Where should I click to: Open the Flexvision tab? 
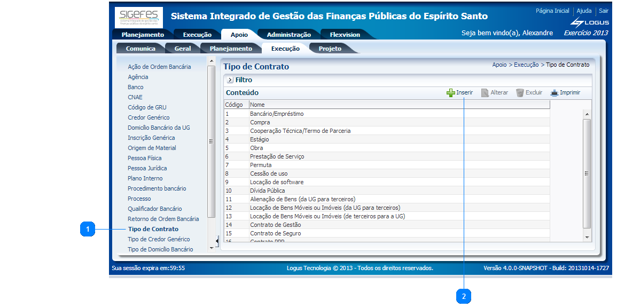(345, 35)
